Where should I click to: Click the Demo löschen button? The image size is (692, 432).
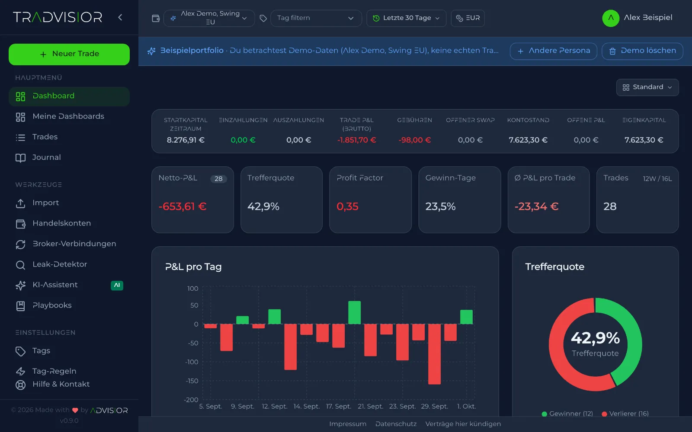pos(642,51)
